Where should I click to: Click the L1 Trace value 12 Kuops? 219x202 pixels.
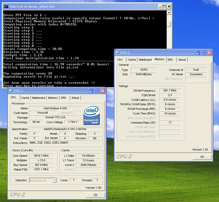click(88, 160)
